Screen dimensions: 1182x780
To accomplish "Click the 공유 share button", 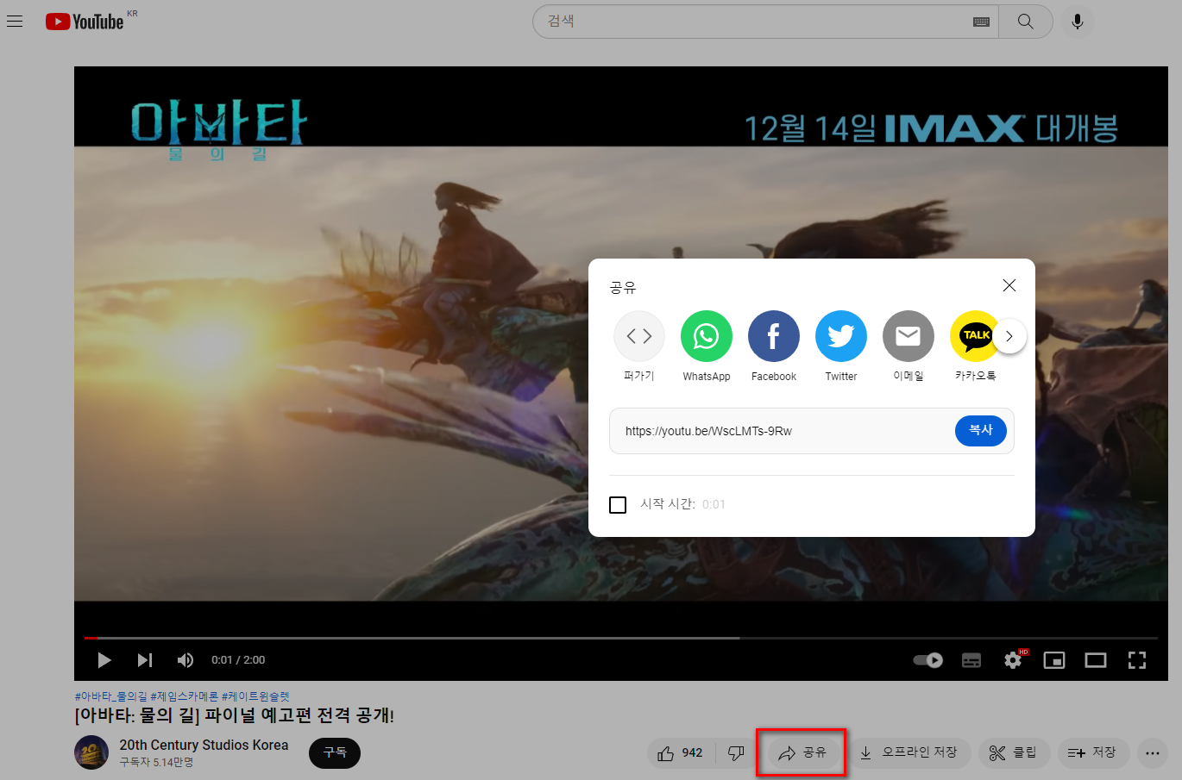I will point(802,753).
